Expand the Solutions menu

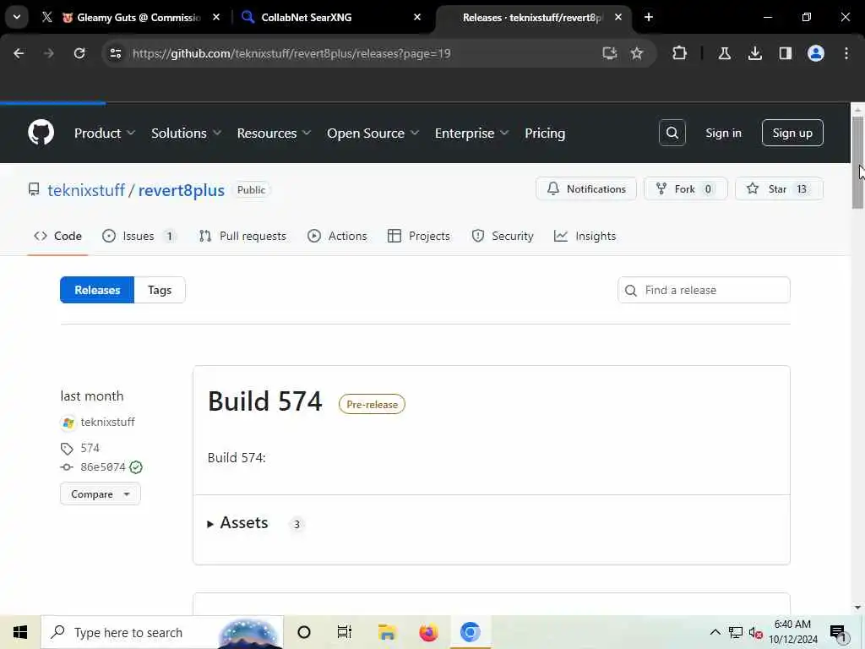click(x=187, y=133)
